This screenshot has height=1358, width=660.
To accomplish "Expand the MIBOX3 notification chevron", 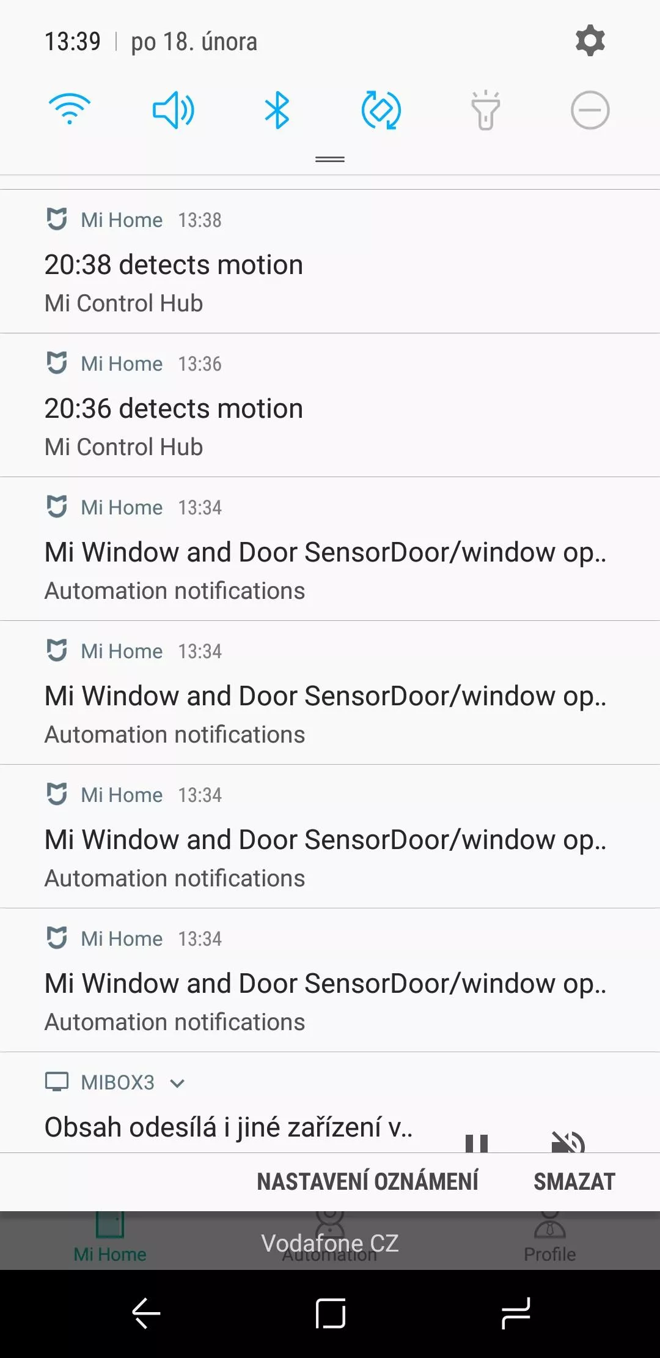I will 177,1083.
